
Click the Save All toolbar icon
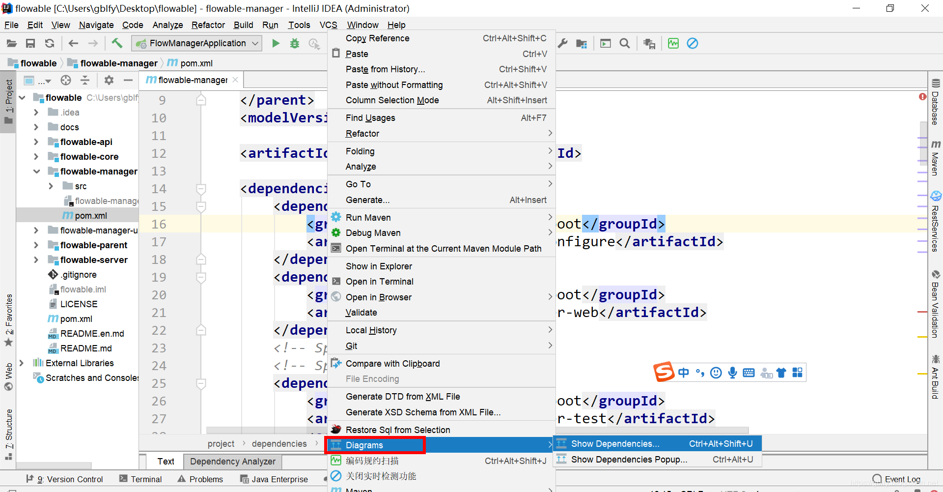click(x=30, y=44)
